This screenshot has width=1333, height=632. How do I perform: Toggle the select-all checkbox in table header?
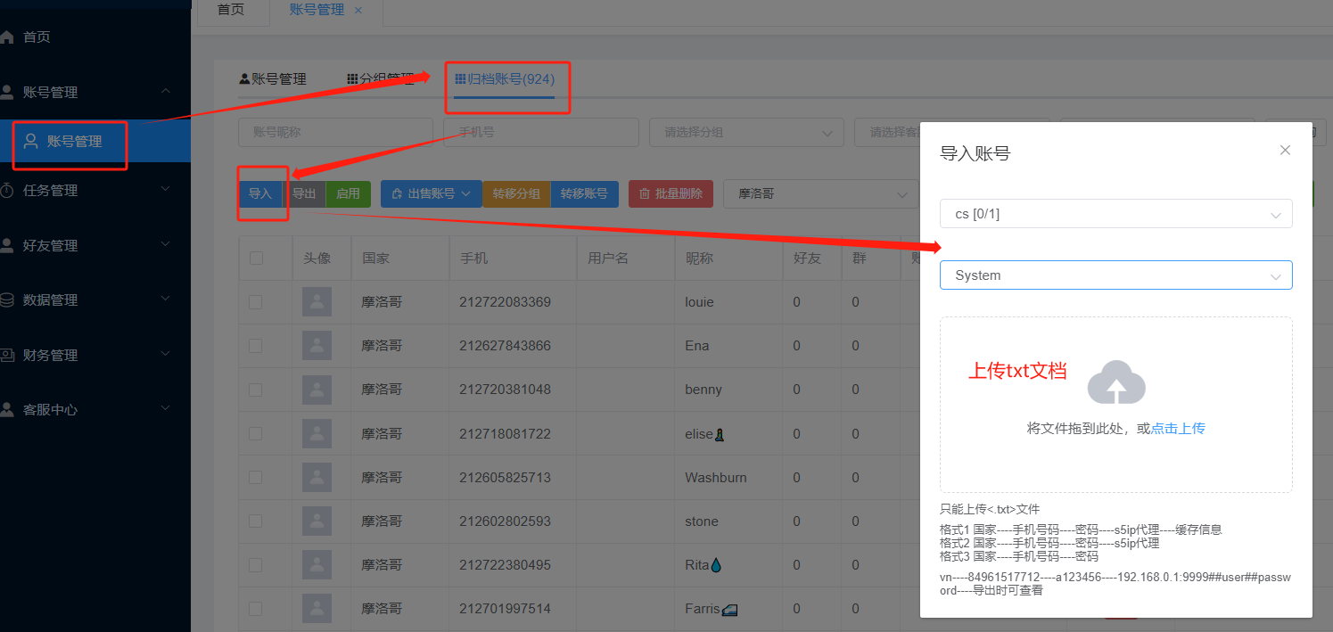pos(256,259)
